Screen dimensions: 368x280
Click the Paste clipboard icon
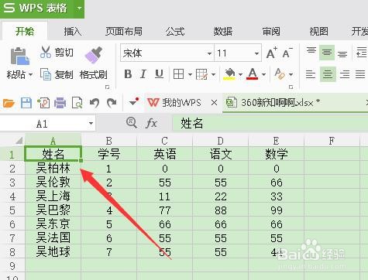coord(19,56)
